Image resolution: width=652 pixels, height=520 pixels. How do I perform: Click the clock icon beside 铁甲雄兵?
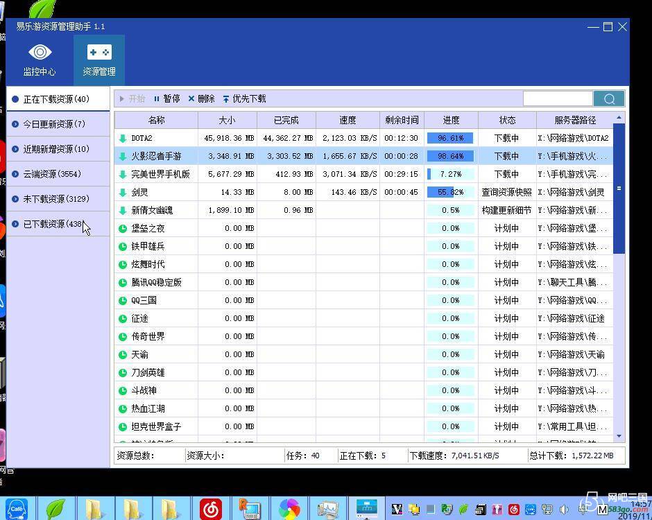point(123,247)
